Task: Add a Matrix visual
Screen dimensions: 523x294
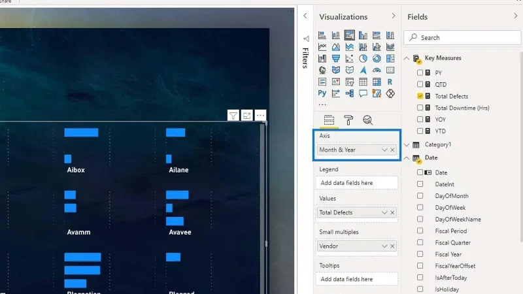Action: (377, 82)
